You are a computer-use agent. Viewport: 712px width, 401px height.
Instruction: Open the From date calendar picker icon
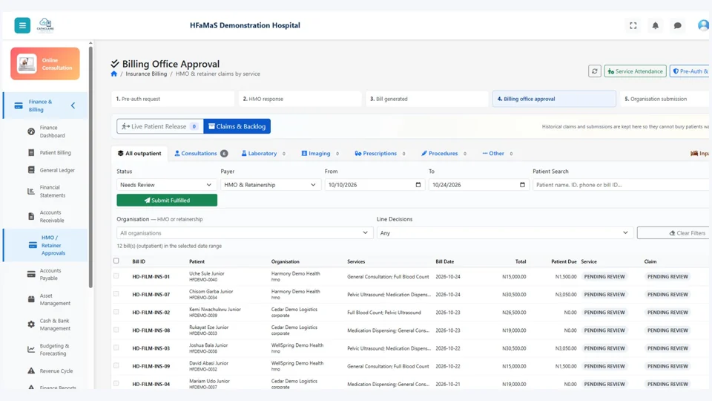(x=418, y=185)
